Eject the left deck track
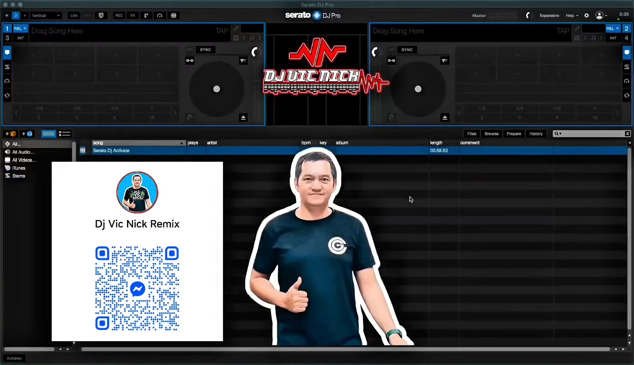 pos(243,117)
